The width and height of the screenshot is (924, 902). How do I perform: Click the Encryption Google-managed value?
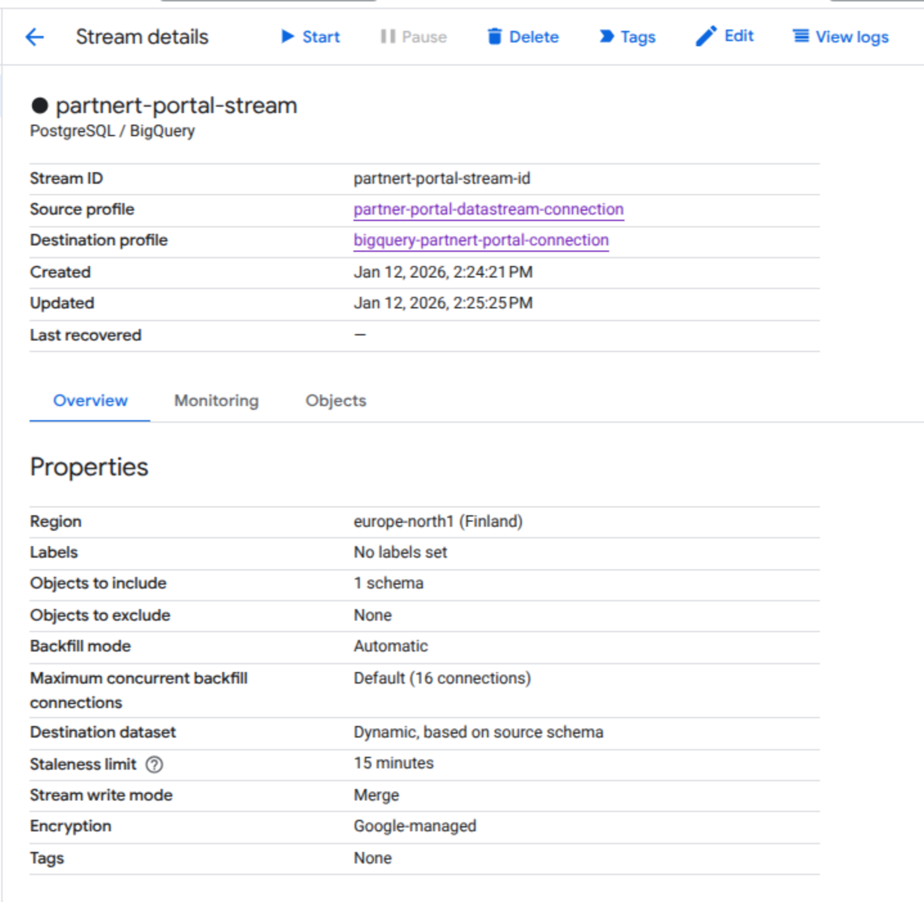click(415, 826)
